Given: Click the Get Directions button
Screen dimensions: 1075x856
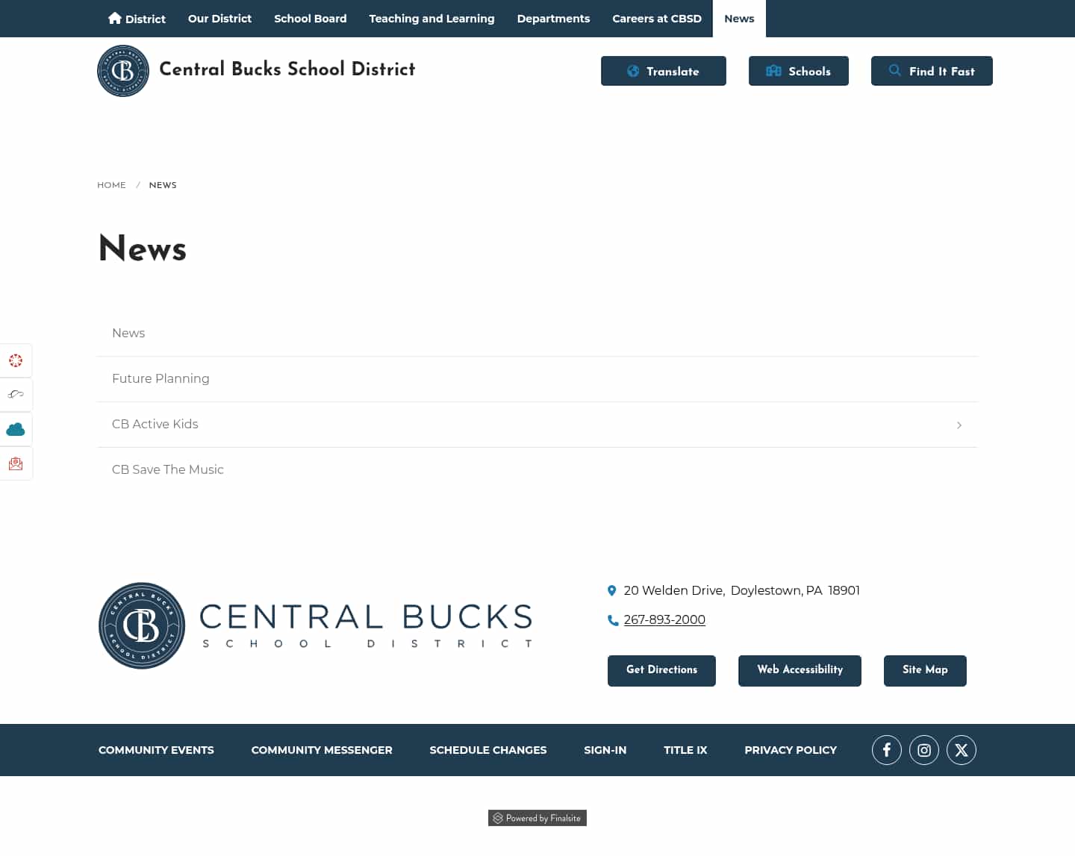Looking at the screenshot, I should tap(661, 670).
